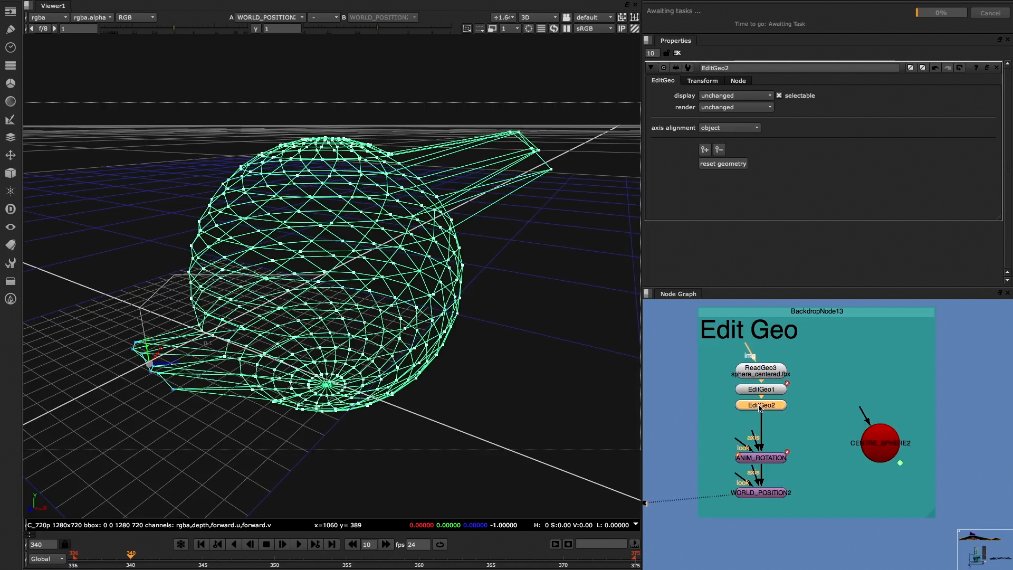
Task: Open the RGB display mode dropdown
Action: tap(136, 17)
